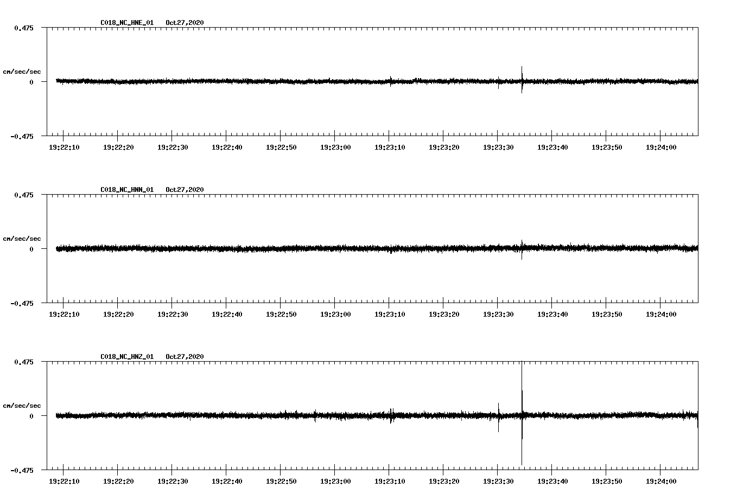The width and height of the screenshot is (737, 501).
Task: Click the 19:22:10 time tick on top axis
Action: [x=62, y=146]
